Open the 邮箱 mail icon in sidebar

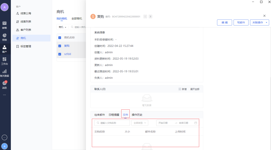(x=4, y=24)
